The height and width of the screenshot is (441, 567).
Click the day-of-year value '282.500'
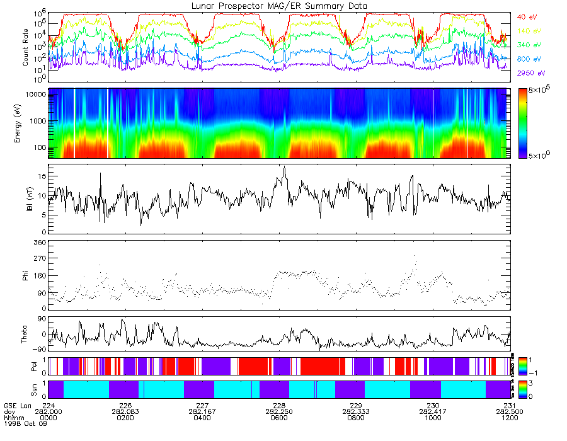tap(510, 412)
